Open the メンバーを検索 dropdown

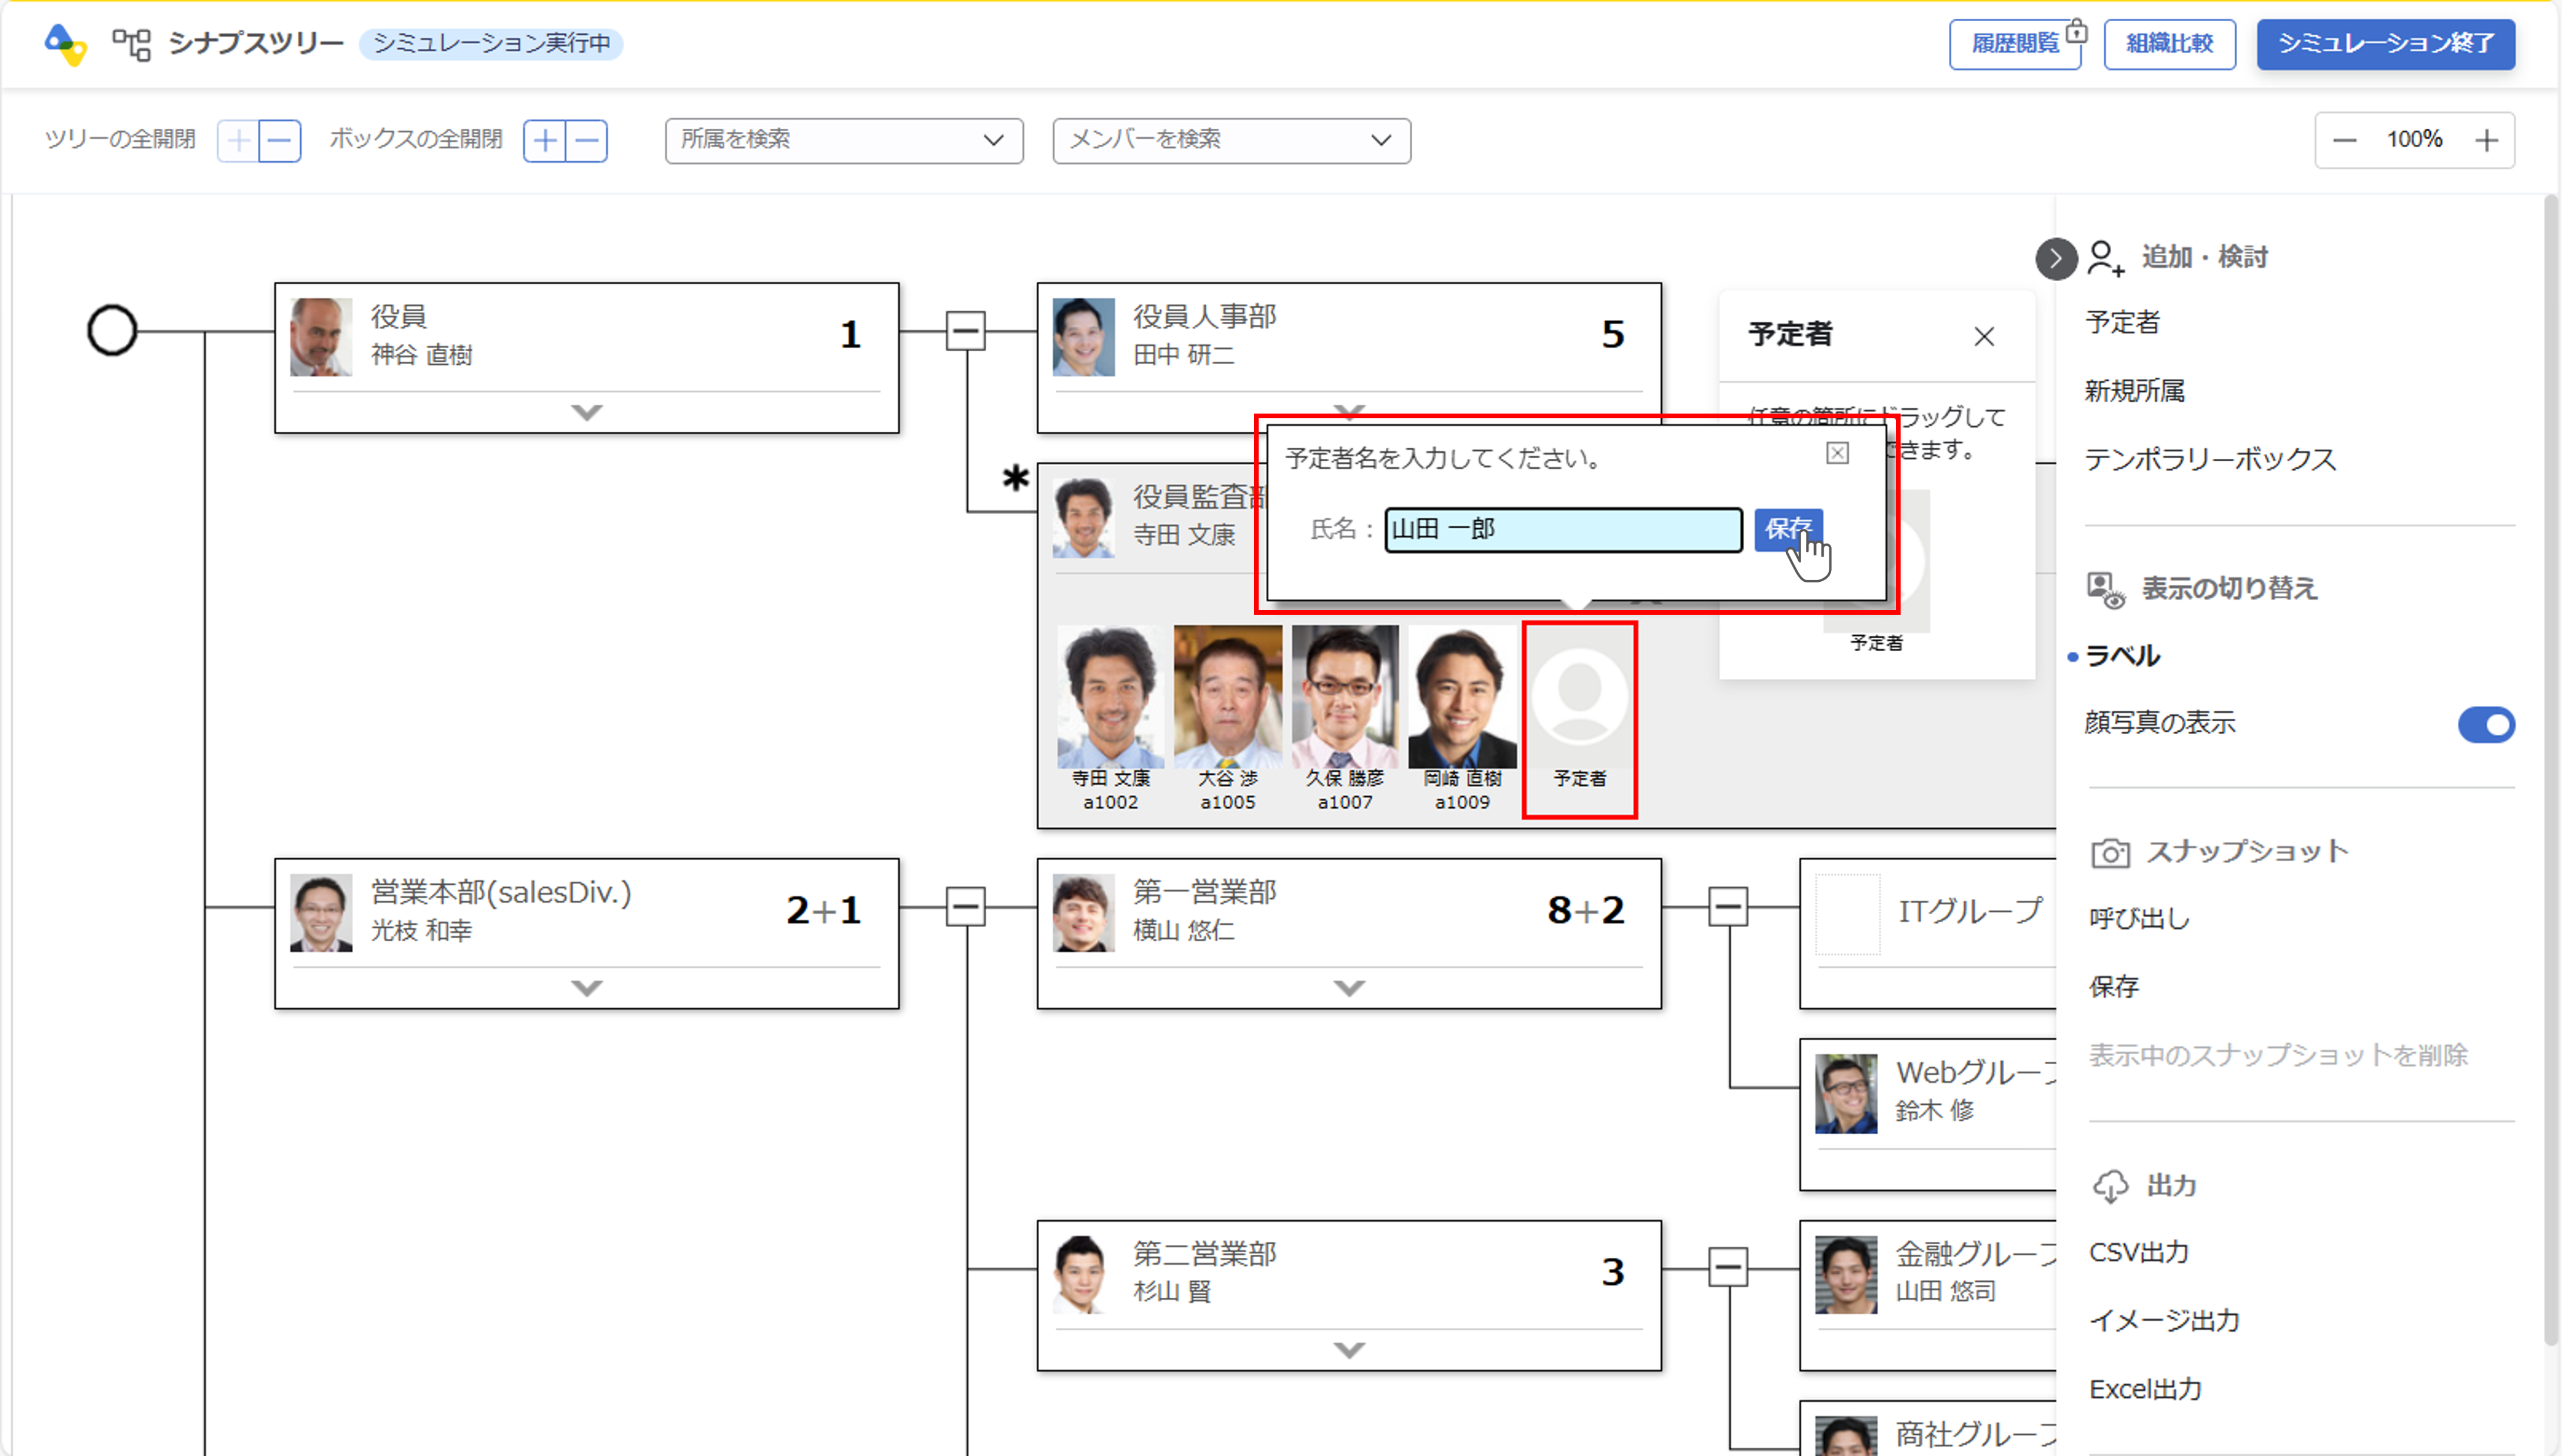1231,141
